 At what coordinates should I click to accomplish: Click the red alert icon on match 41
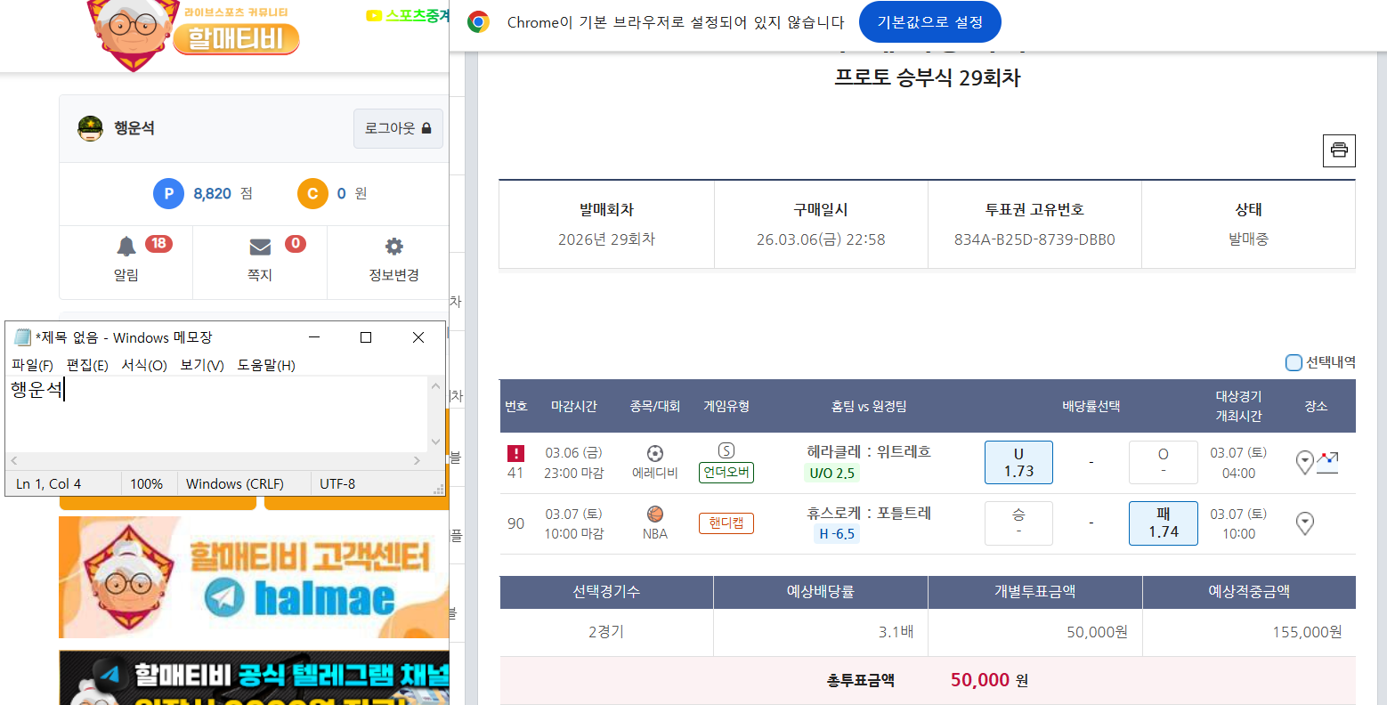515,453
